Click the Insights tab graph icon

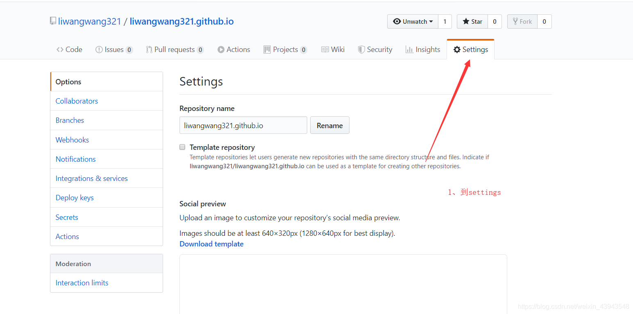point(409,50)
